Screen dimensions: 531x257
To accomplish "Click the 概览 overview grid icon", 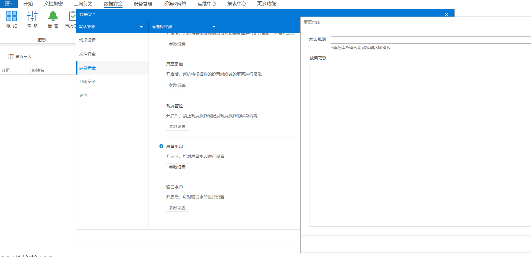I will (x=12, y=16).
